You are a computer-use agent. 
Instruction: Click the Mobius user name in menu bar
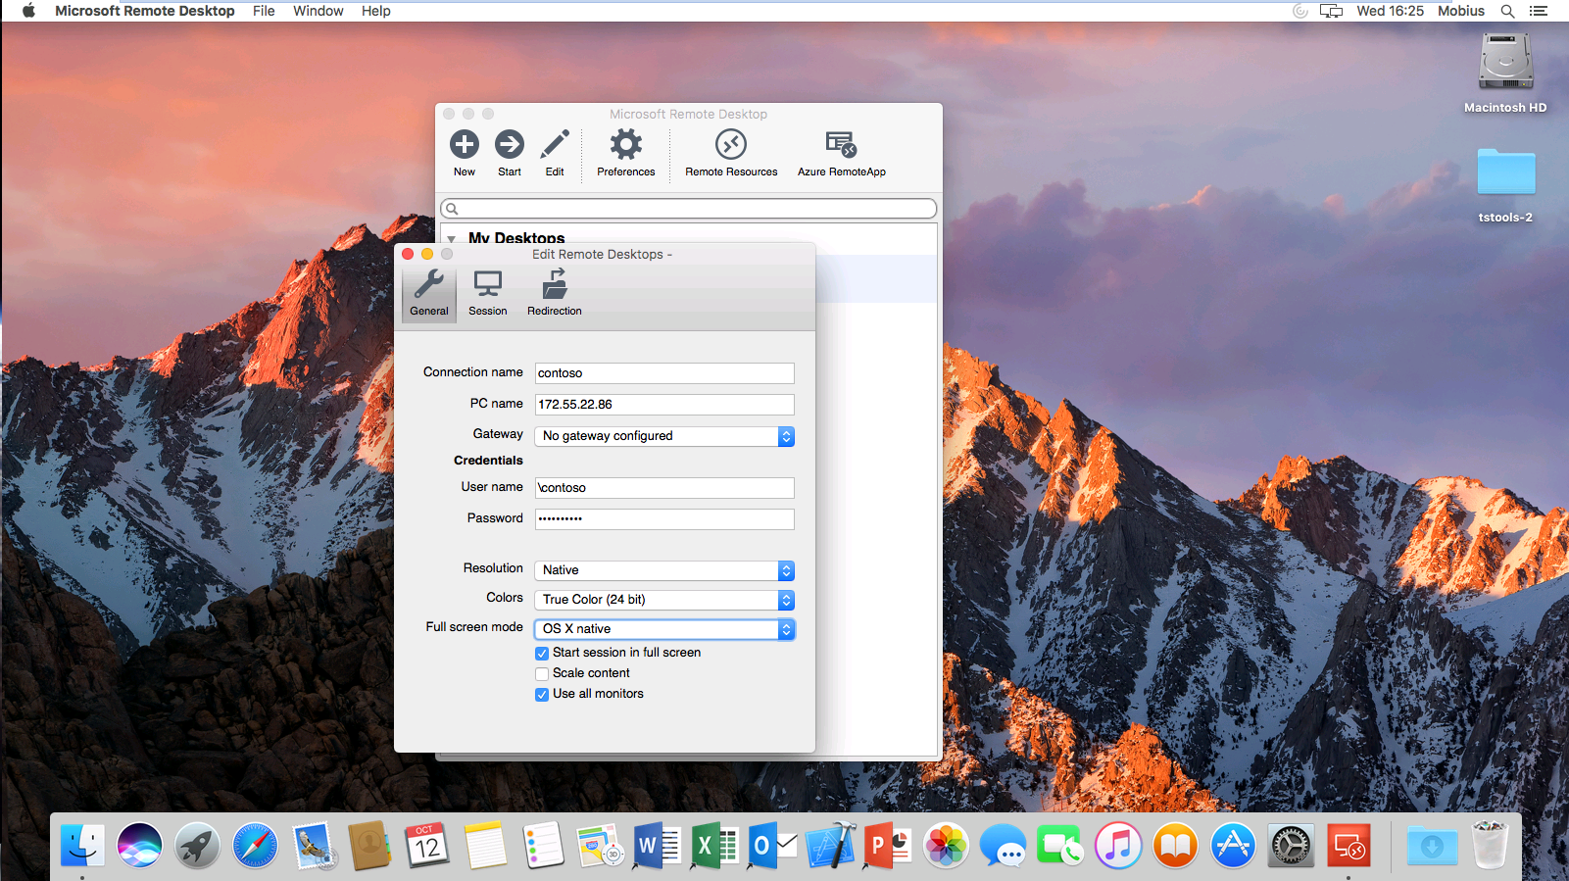click(x=1461, y=11)
